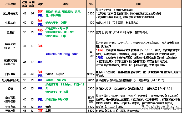Click the 3600 experience in 寻找宝物 row
Screen dimensions: 182x113
pos(91,111)
